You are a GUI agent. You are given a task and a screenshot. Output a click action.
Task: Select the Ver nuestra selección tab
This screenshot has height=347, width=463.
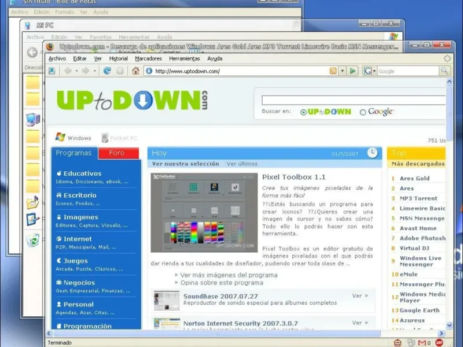tap(185, 164)
